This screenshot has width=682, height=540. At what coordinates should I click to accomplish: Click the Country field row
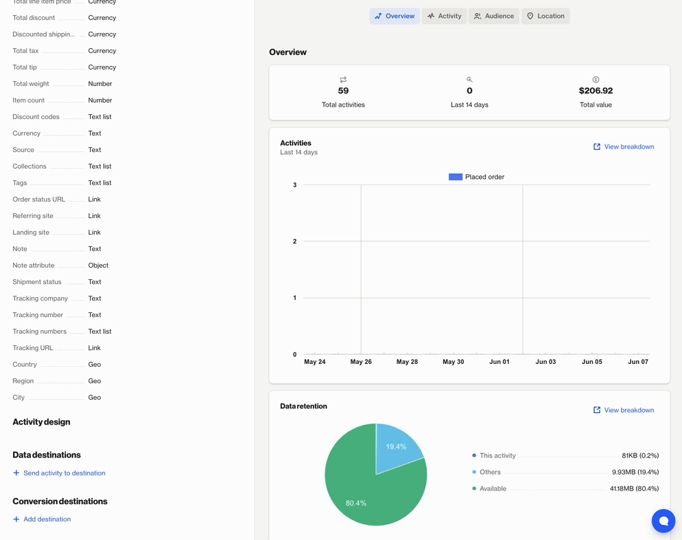pos(57,365)
